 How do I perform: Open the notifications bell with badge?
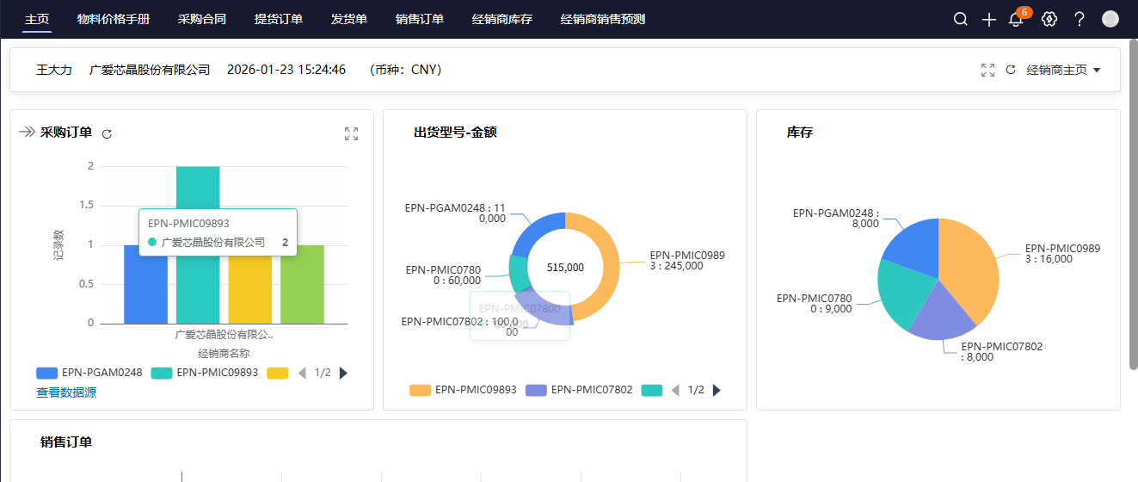pyautogui.click(x=1016, y=19)
